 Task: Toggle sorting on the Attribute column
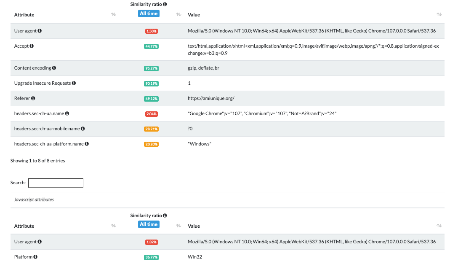pos(113,14)
